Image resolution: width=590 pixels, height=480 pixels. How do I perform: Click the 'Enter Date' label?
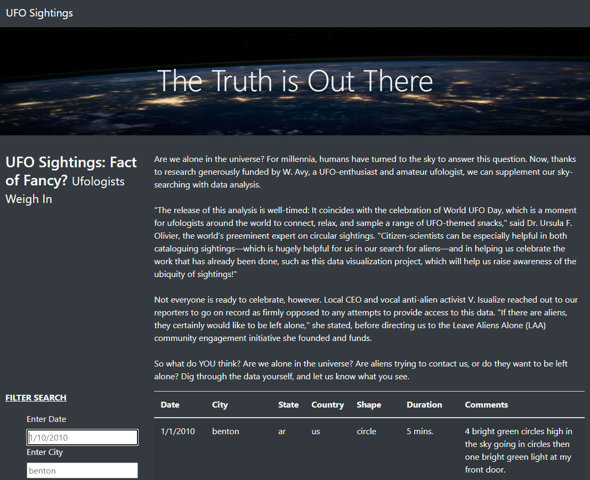[x=46, y=419]
